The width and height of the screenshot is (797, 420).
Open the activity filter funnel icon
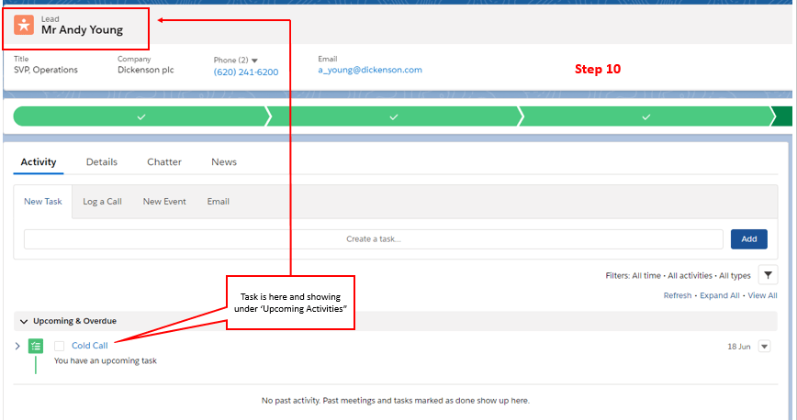(x=769, y=275)
